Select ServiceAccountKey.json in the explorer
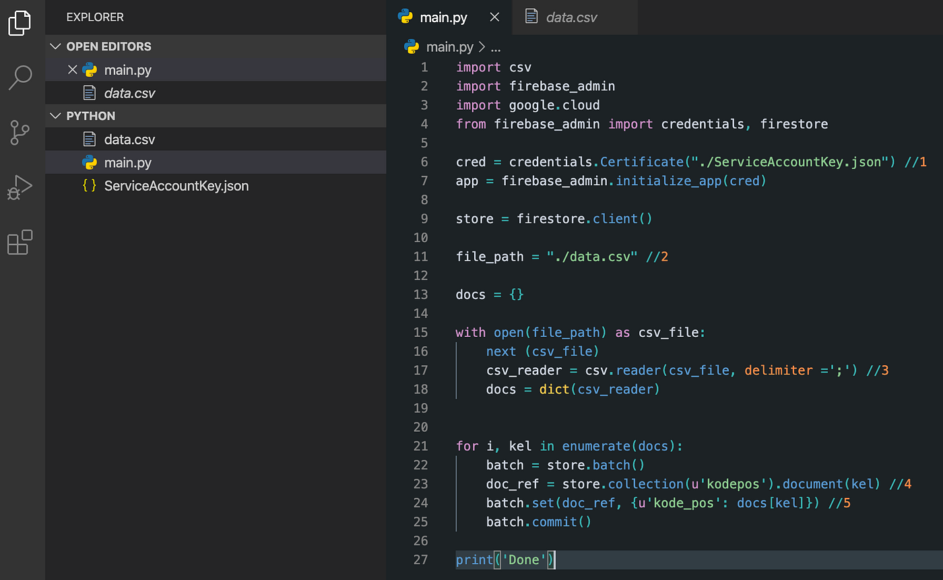943x580 pixels. coord(176,185)
